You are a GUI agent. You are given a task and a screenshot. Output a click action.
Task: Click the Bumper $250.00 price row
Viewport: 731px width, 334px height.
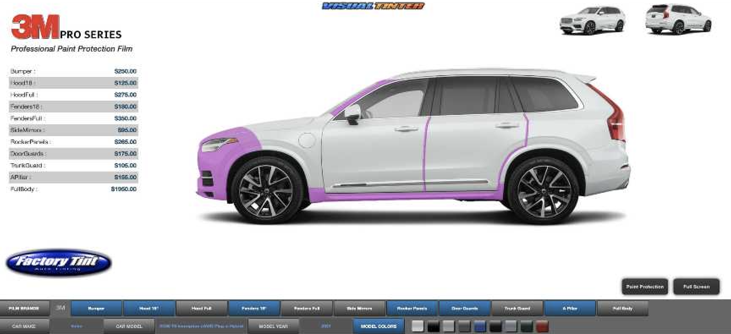tap(73, 71)
